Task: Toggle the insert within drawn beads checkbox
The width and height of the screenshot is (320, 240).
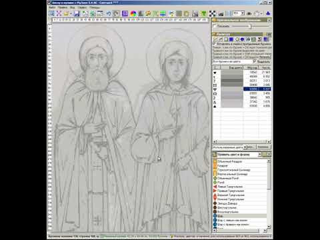Action: (215, 44)
